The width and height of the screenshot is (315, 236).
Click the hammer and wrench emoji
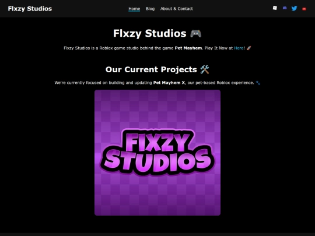[205, 70]
